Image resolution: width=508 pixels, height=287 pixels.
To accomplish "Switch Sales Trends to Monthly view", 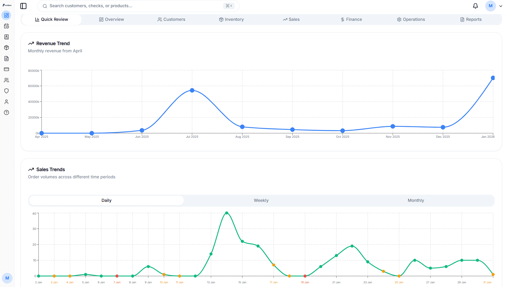I will (x=416, y=200).
